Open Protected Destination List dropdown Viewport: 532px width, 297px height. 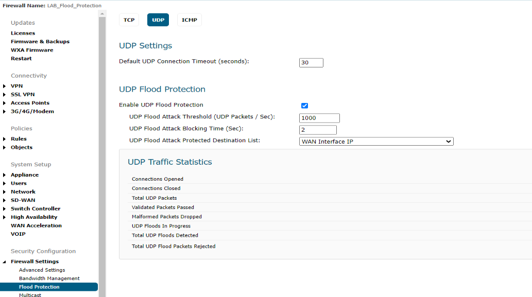click(376, 142)
